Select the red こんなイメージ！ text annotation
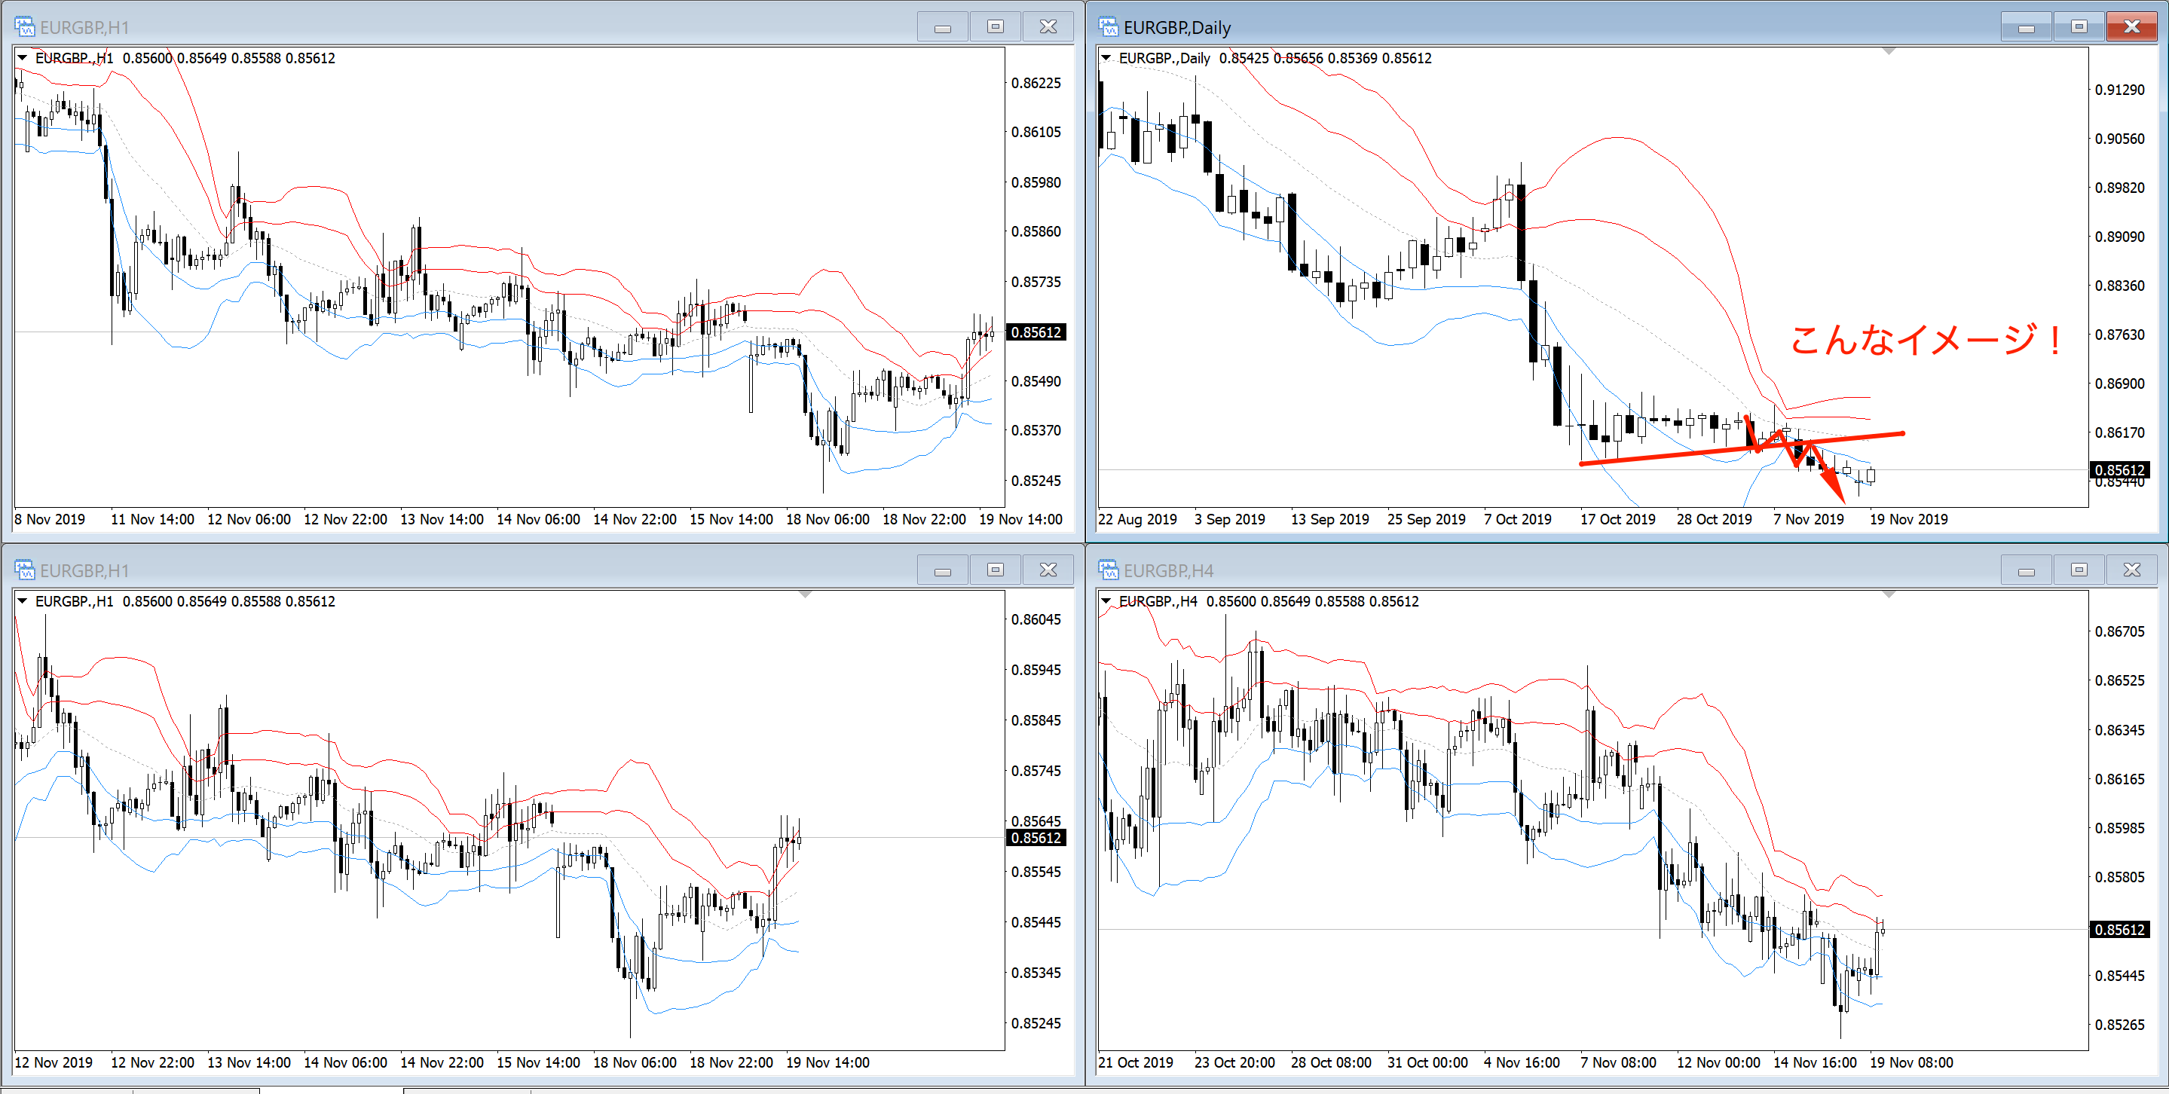The width and height of the screenshot is (2169, 1094). point(1925,340)
